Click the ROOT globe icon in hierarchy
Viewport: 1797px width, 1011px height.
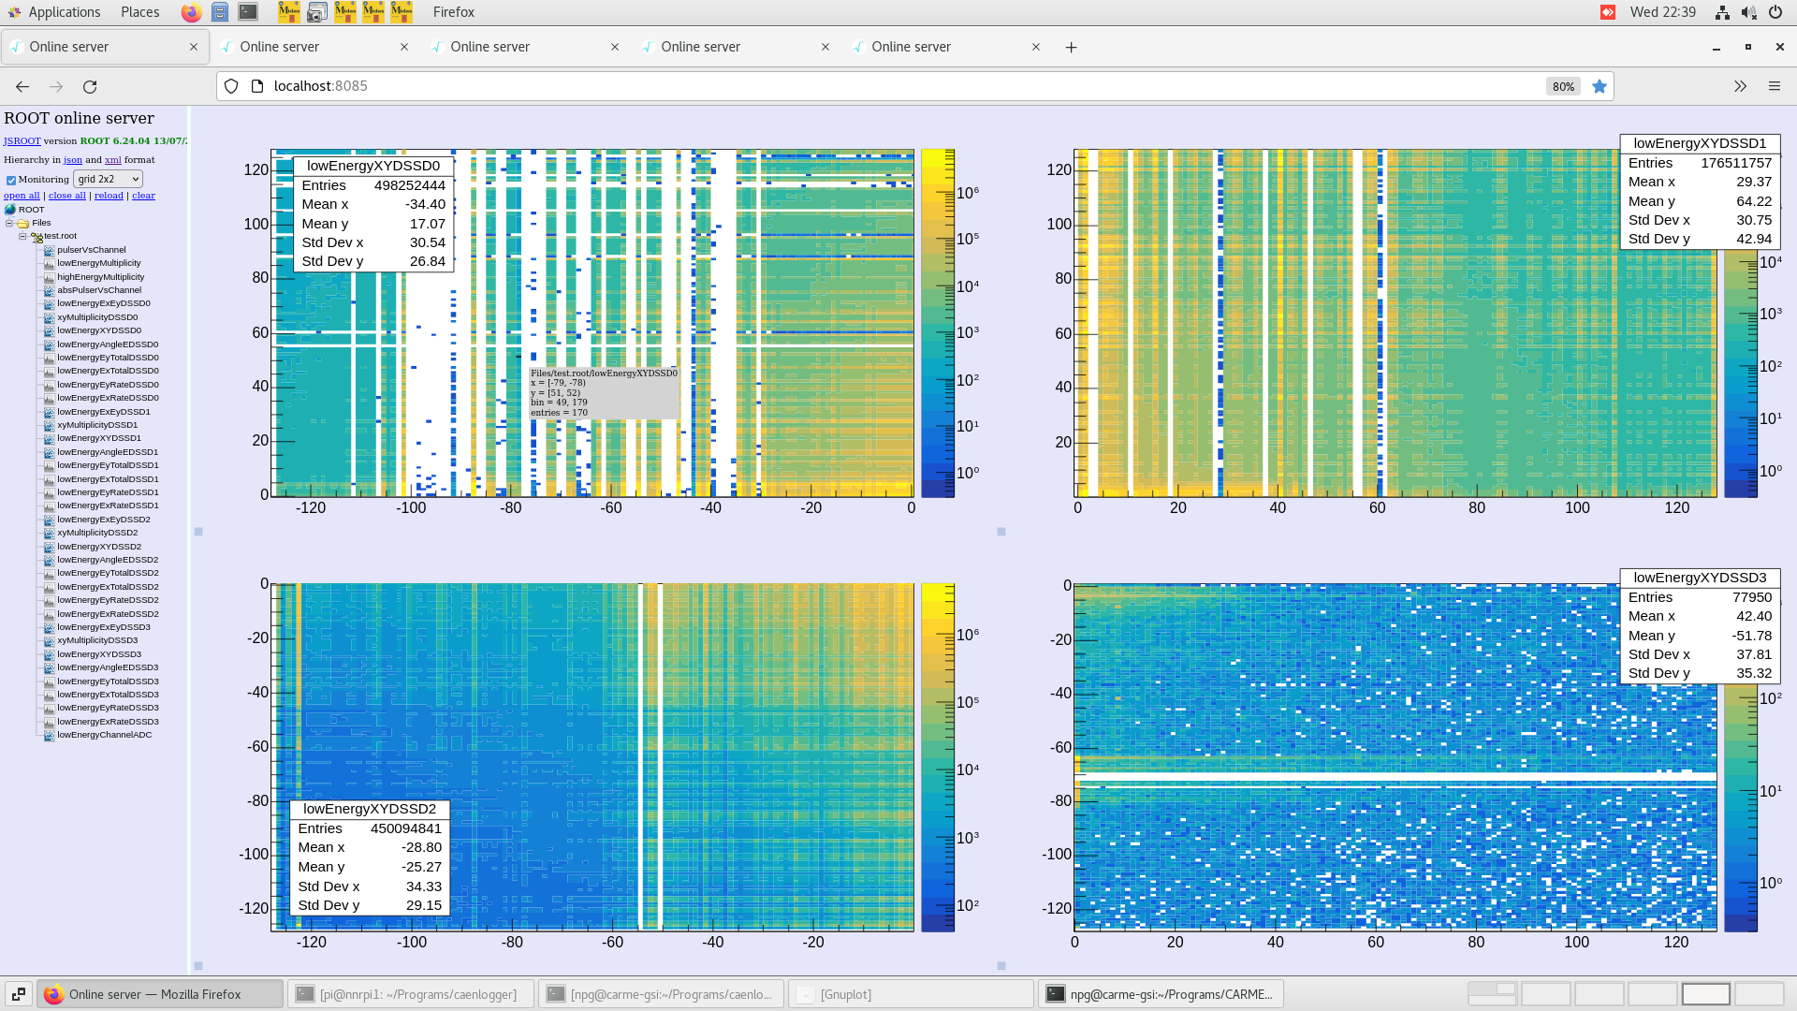tap(10, 210)
